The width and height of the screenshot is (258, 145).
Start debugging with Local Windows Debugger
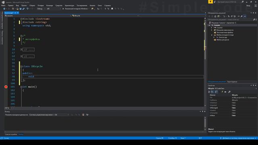[76, 9]
